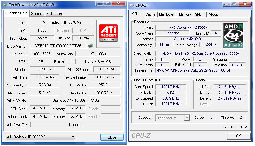Click the Default Clock 411 MHz value
Screen dimensions: 255x146
pyautogui.click(x=40, y=116)
